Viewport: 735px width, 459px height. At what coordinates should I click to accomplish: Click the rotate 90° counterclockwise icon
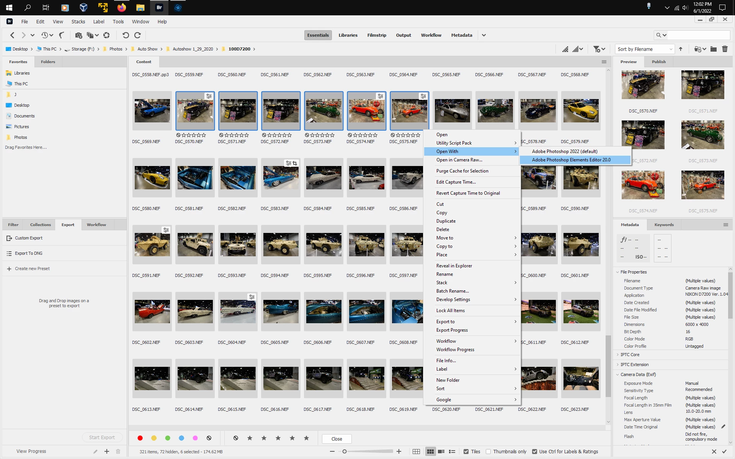tap(126, 35)
